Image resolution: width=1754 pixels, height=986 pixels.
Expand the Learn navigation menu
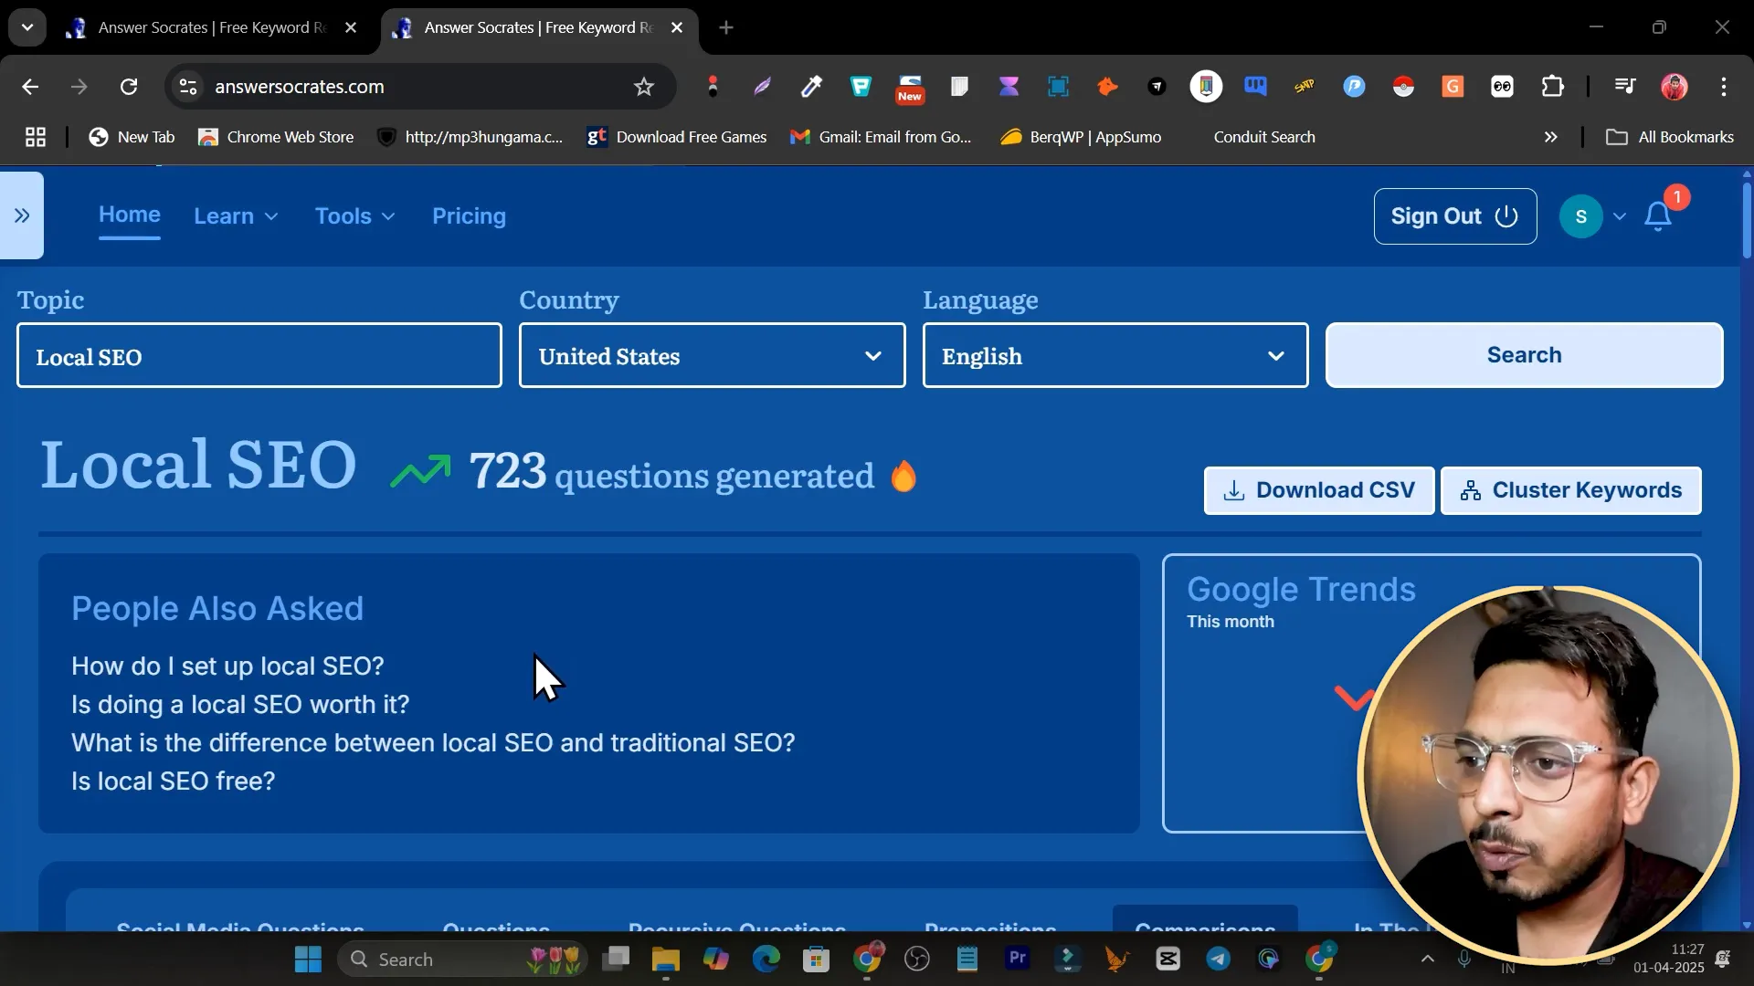pos(235,216)
